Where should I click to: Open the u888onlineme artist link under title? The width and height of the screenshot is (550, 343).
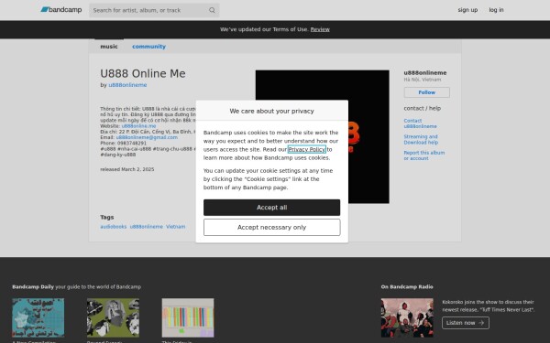point(127,85)
